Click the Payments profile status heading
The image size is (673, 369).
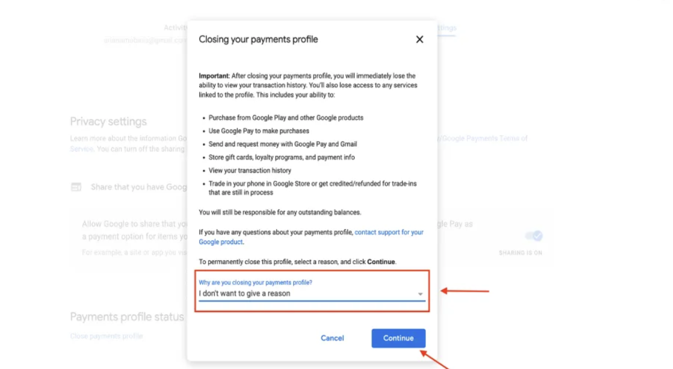[x=127, y=317]
